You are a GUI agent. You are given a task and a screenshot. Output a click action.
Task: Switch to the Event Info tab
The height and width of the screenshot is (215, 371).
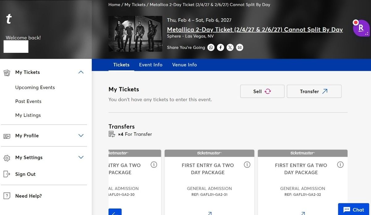151,65
